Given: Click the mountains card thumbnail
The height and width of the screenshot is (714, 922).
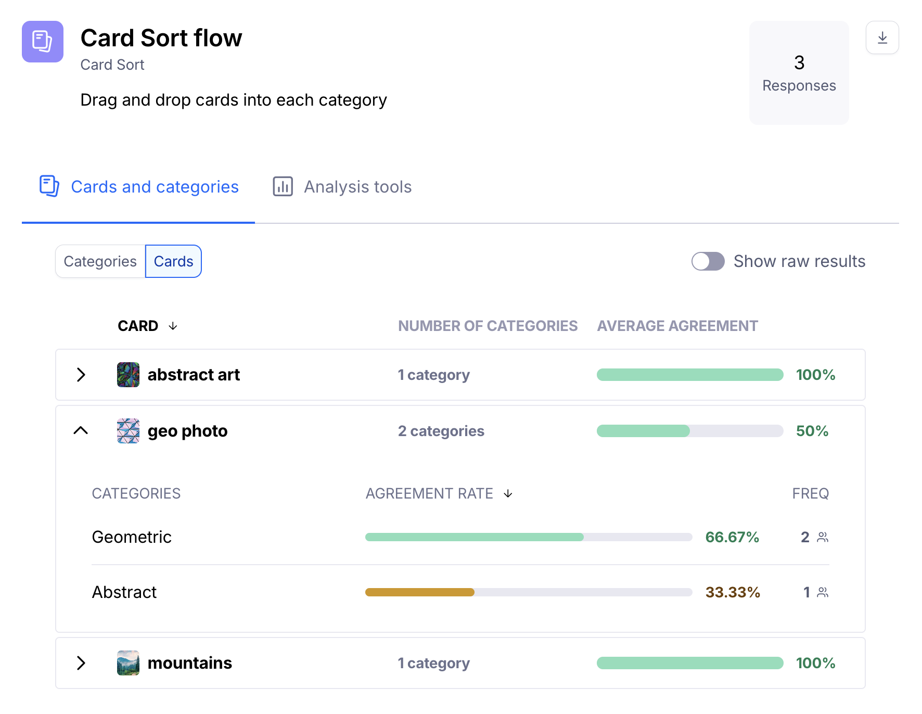Looking at the screenshot, I should pos(128,663).
